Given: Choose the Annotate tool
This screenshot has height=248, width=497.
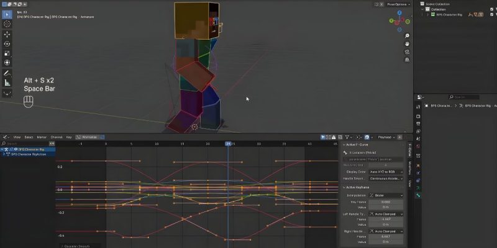Looking at the screenshot, I should tap(7, 73).
